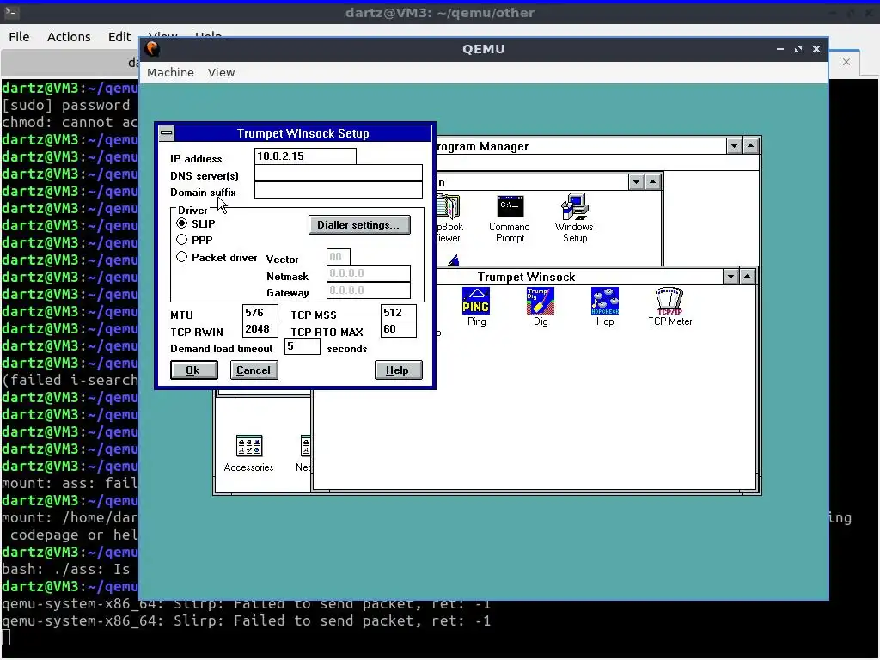Open the terminal File menu
Image resolution: width=880 pixels, height=660 pixels.
19,36
